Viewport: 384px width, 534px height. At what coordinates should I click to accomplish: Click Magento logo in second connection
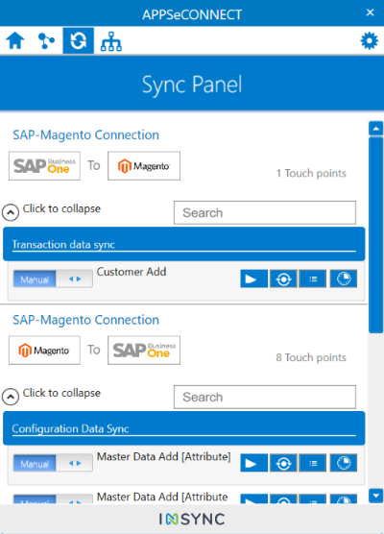point(44,351)
